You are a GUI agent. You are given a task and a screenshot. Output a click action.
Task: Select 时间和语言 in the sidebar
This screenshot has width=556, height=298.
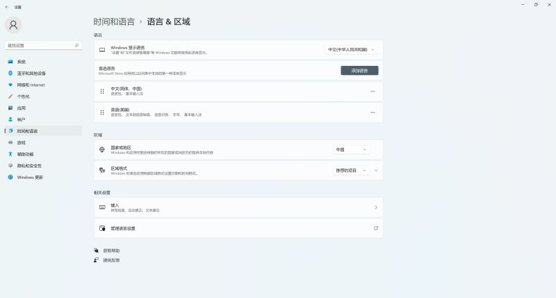(x=43, y=131)
